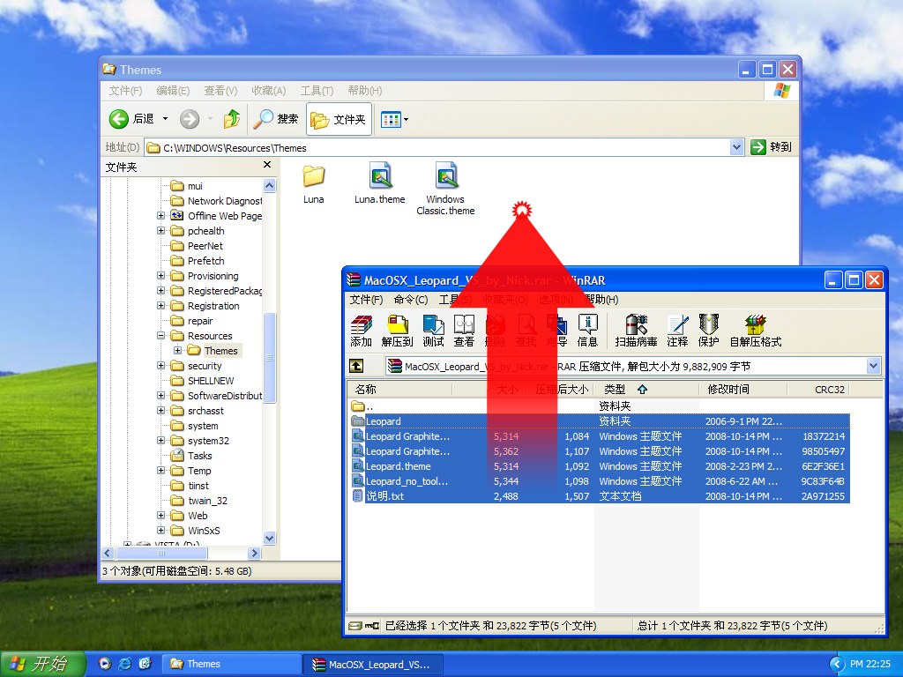Open 命令(C) menu in WinRAR

pyautogui.click(x=411, y=300)
